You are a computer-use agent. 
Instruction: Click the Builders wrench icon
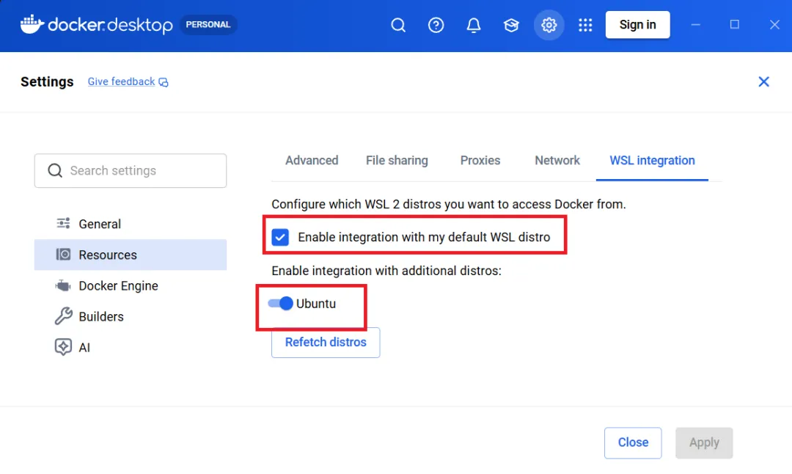pyautogui.click(x=63, y=316)
